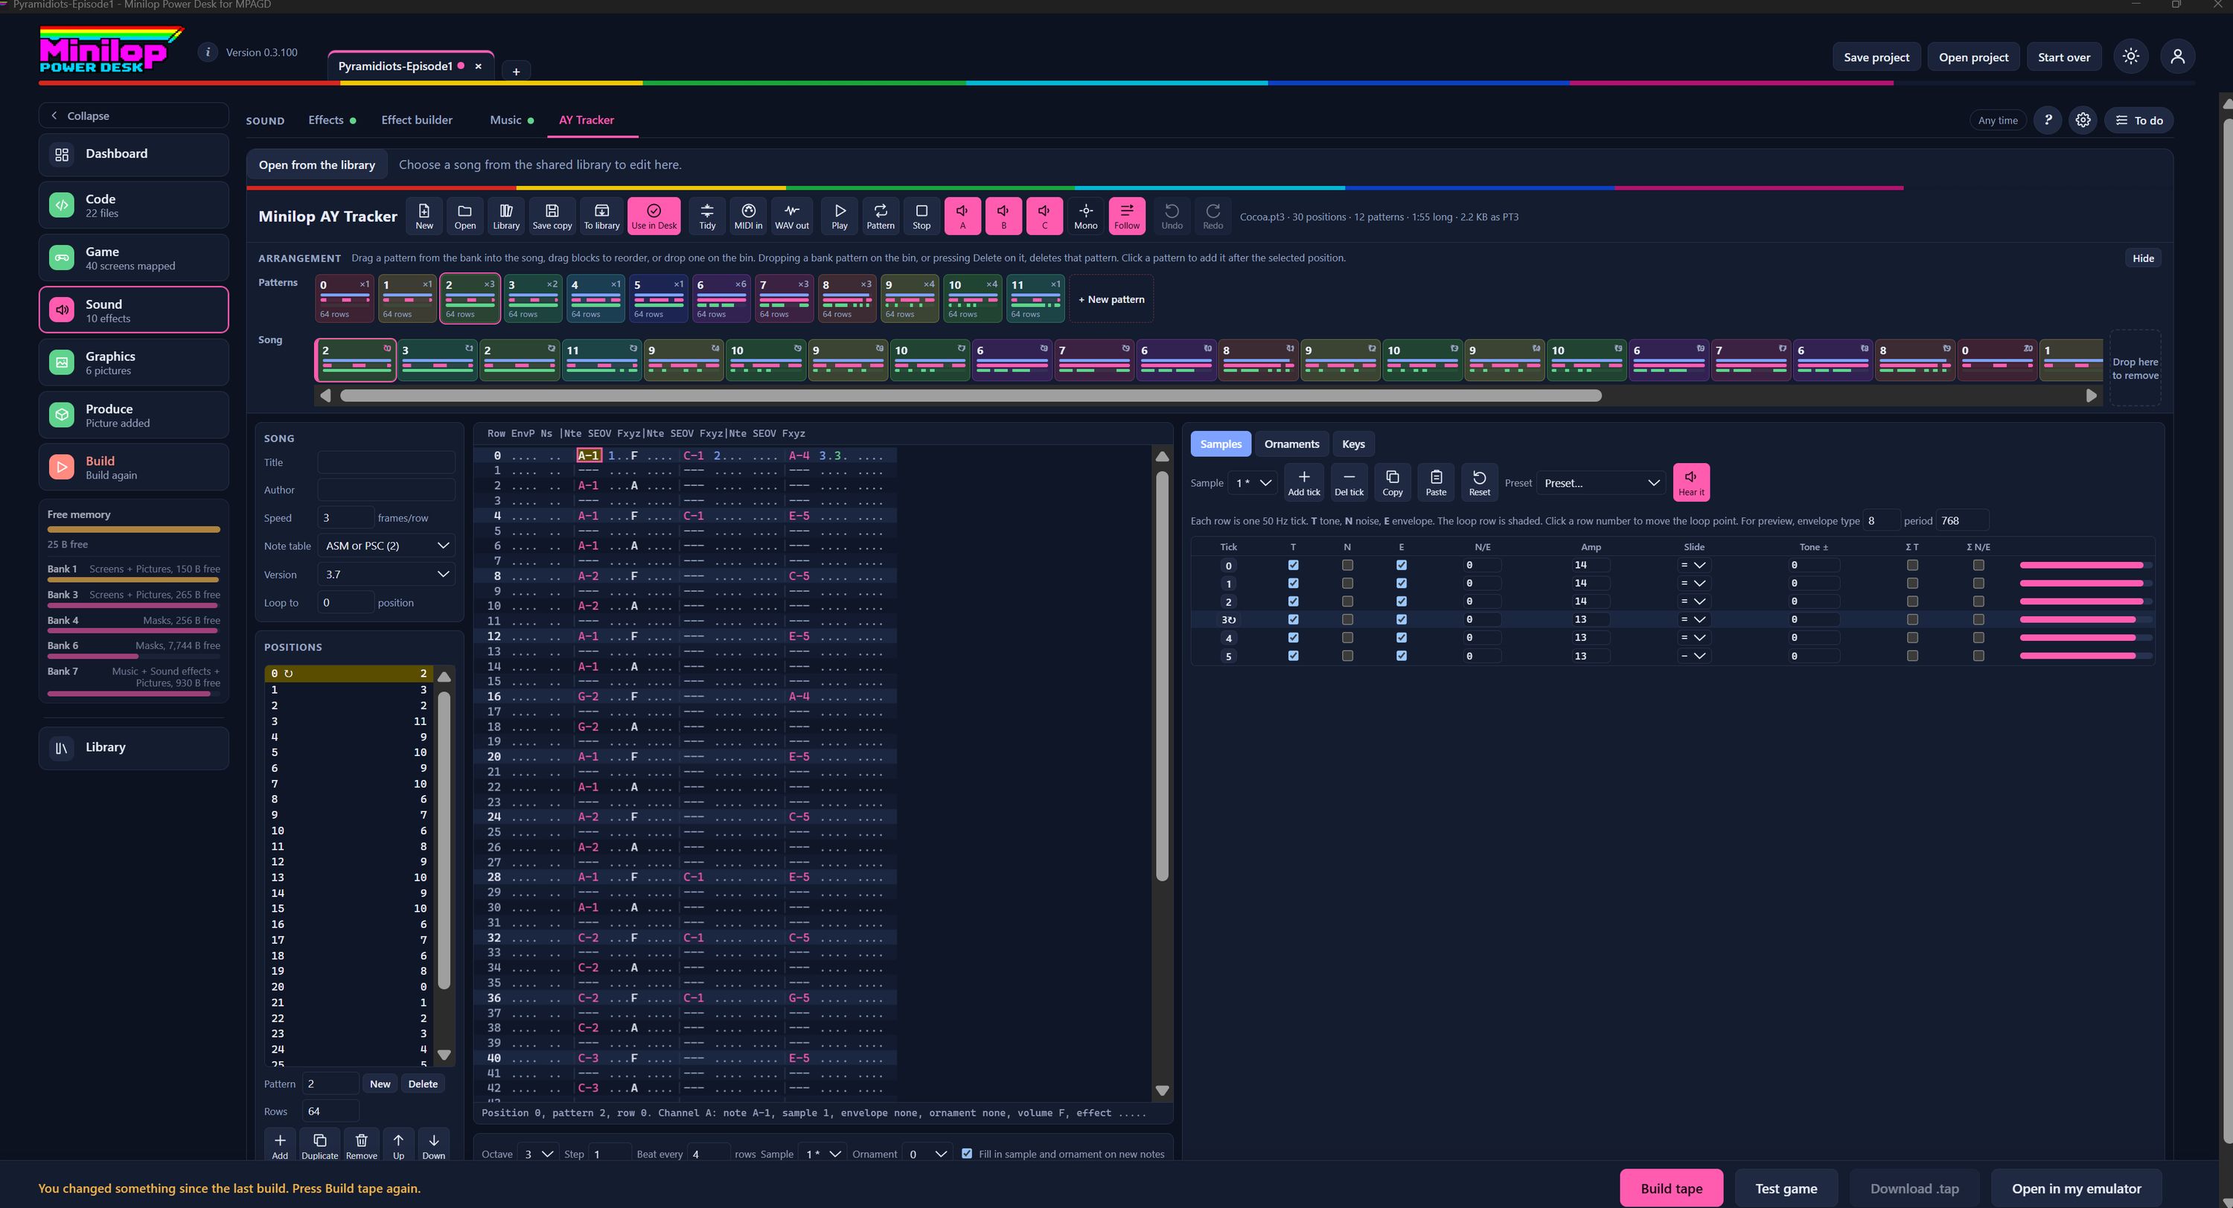Open the tracker Library icon
Image resolution: width=2233 pixels, height=1208 pixels.
coord(506,216)
